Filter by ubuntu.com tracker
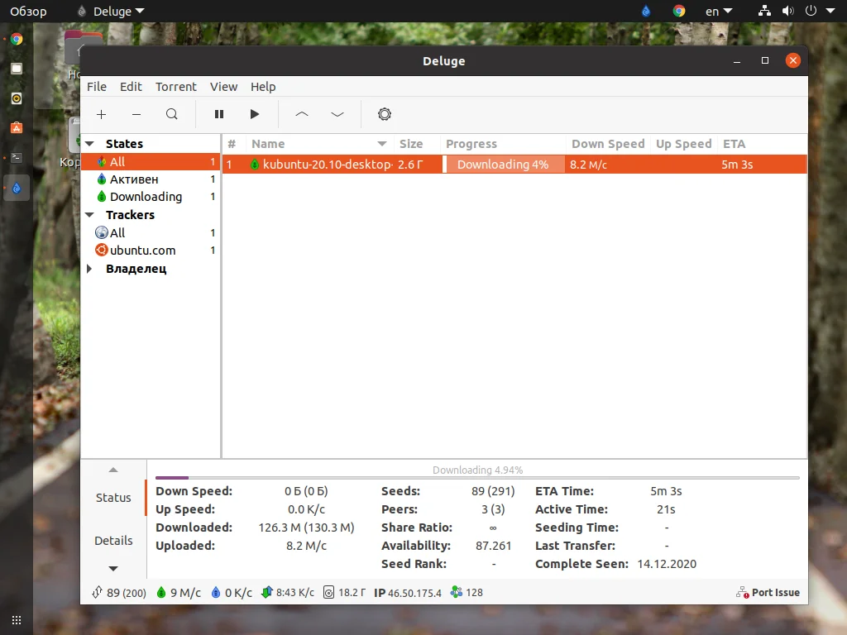Screen dimensions: 847x635 click(x=151, y=251)
